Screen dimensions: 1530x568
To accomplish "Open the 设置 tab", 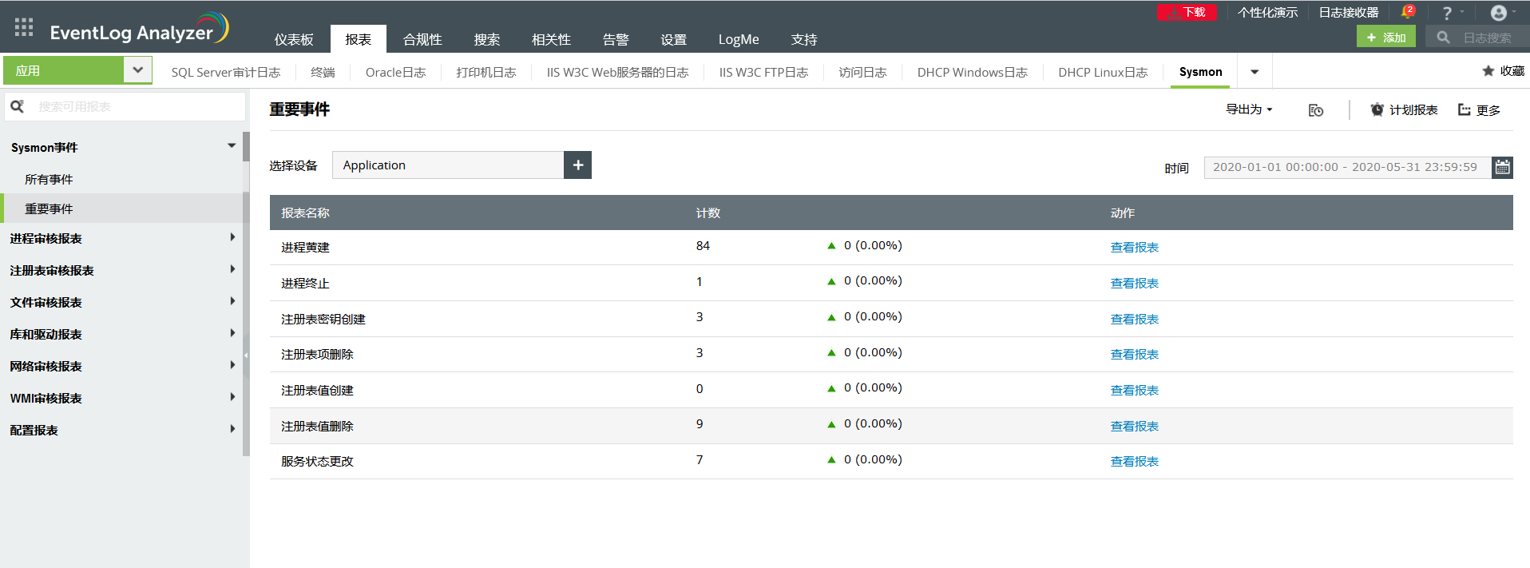I will (673, 39).
